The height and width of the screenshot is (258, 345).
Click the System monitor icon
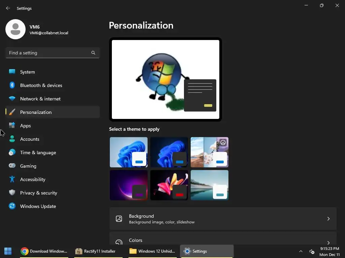(12, 72)
